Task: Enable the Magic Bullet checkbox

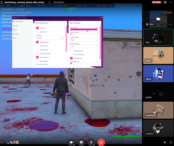Action: [37, 61]
